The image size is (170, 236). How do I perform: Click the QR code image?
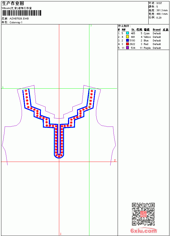point(143,214)
